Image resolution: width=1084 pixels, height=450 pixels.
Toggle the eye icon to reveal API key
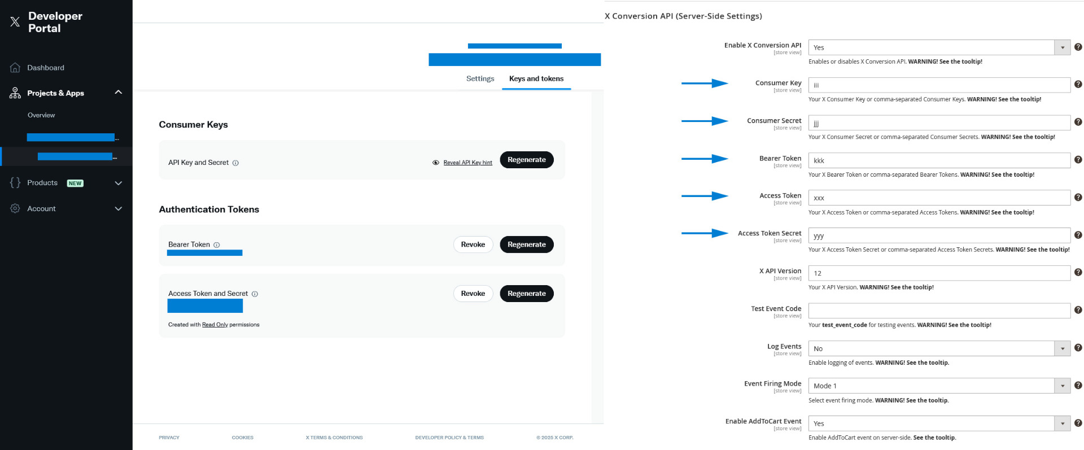(436, 163)
